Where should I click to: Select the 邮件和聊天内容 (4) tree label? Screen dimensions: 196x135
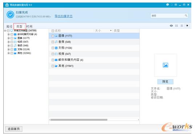(27, 34)
